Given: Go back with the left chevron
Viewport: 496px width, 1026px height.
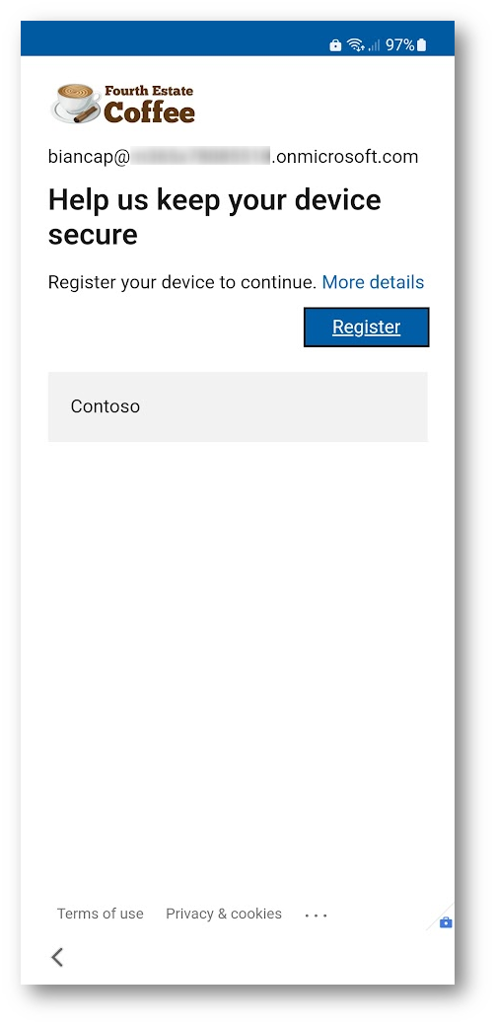Looking at the screenshot, I should tap(57, 957).
